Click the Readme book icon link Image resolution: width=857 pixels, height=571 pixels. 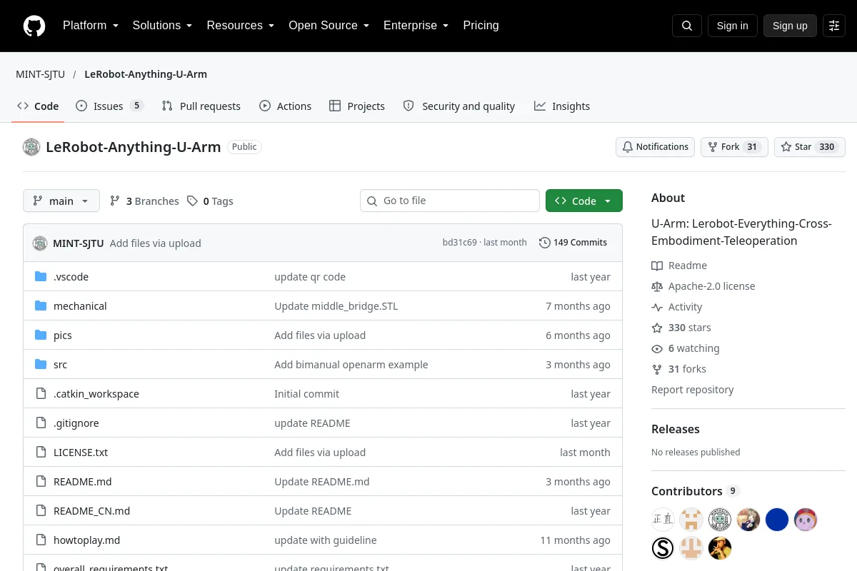(679, 266)
